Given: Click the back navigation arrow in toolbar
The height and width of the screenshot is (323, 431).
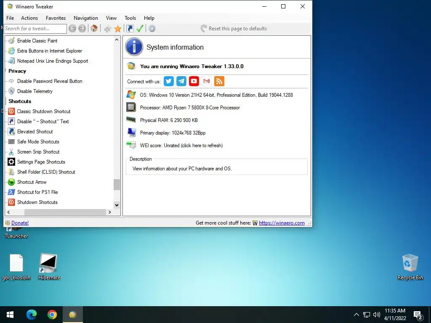Looking at the screenshot, I should click(72, 28).
